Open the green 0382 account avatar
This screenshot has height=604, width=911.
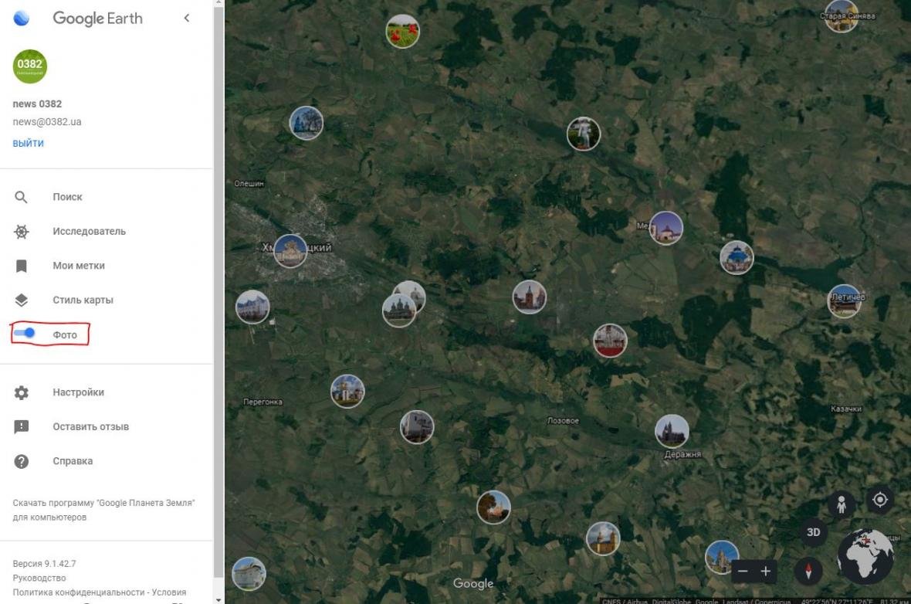29,66
